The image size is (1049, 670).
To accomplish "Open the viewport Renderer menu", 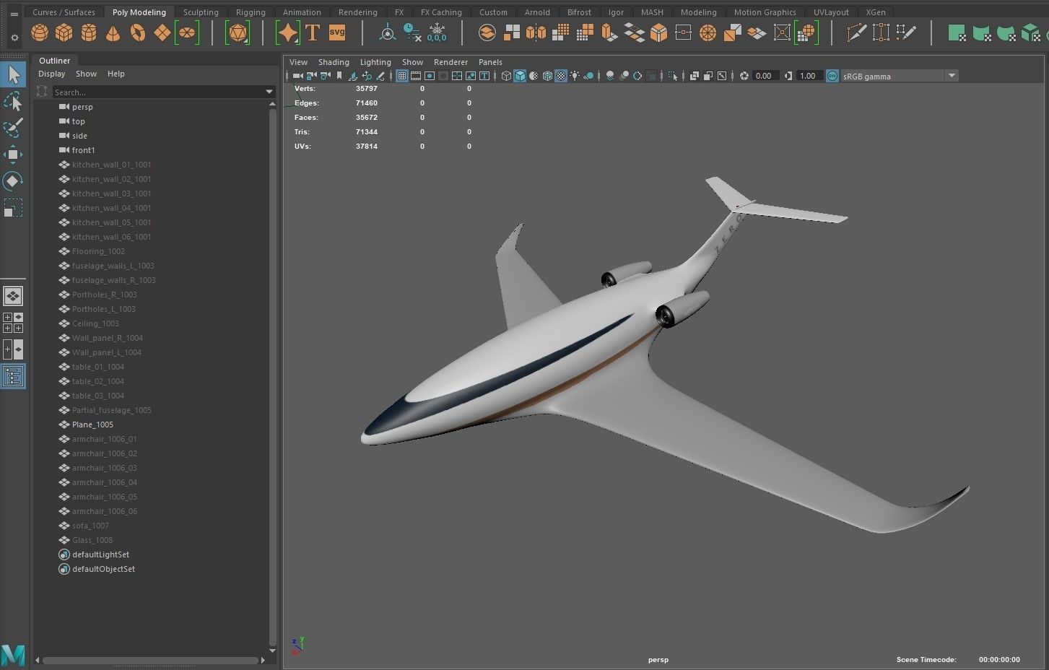I will (x=450, y=62).
